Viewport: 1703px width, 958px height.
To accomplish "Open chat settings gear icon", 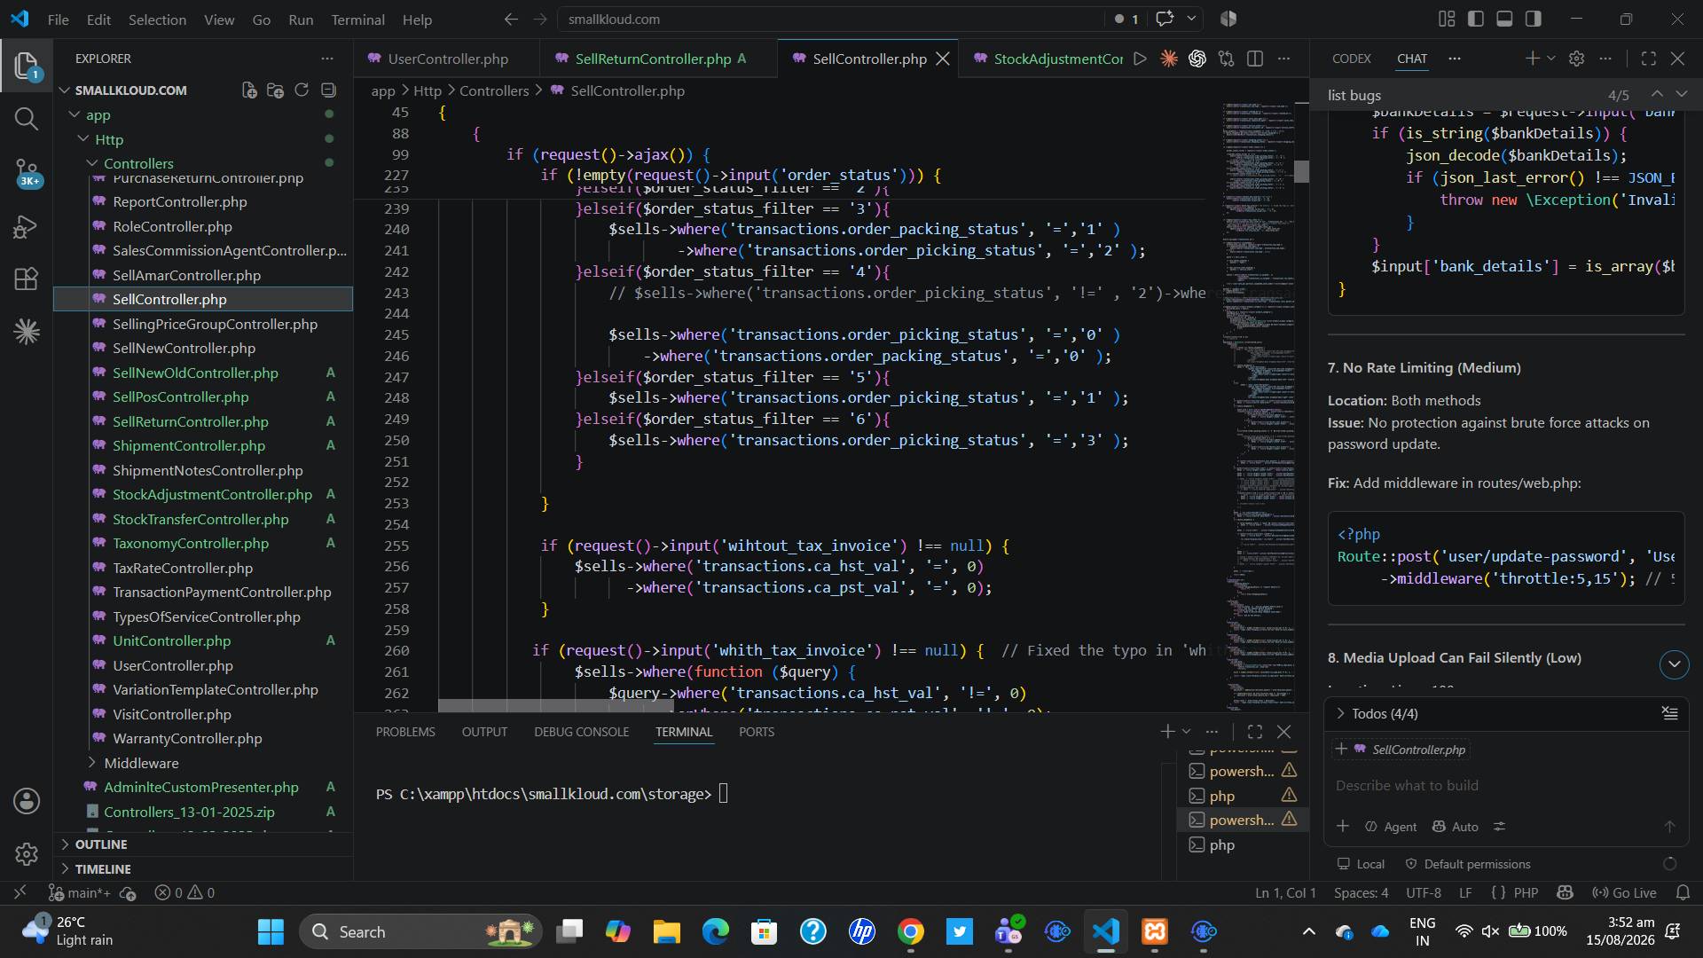I will (x=1576, y=59).
